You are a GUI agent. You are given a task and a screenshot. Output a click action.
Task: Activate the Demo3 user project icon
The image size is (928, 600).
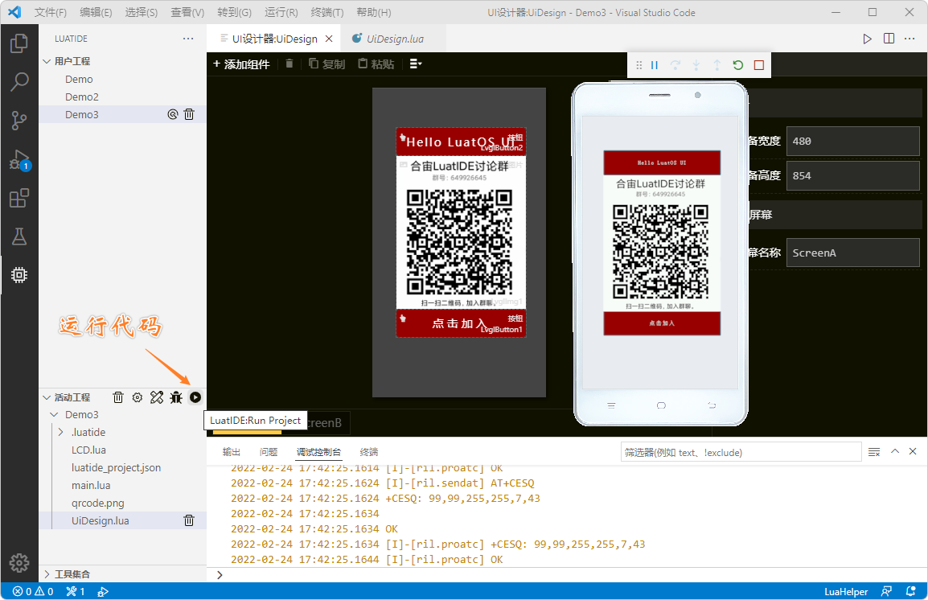pos(172,114)
